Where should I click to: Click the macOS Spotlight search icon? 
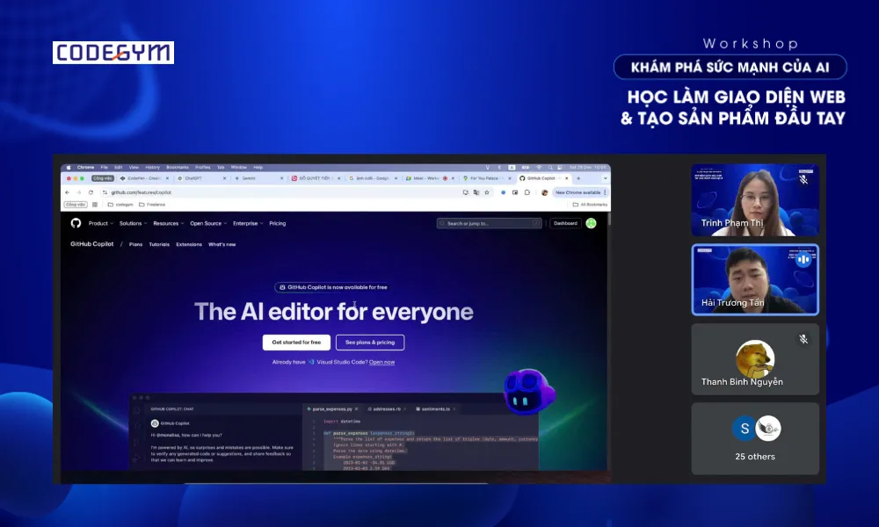[x=550, y=167]
